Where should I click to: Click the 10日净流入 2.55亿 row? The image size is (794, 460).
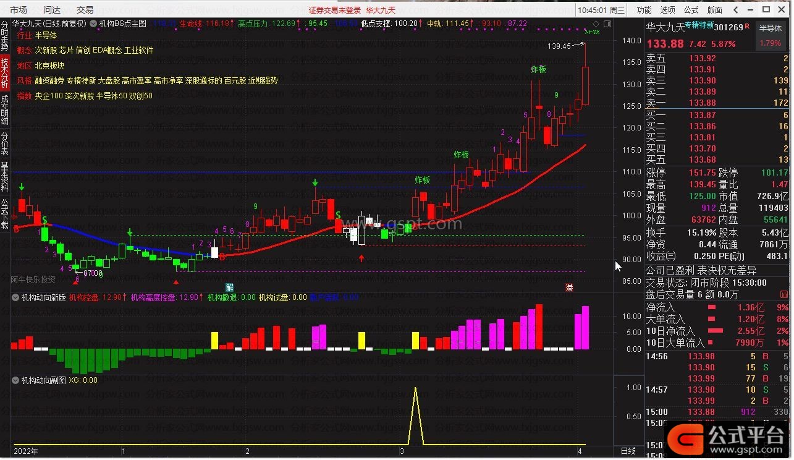(717, 331)
